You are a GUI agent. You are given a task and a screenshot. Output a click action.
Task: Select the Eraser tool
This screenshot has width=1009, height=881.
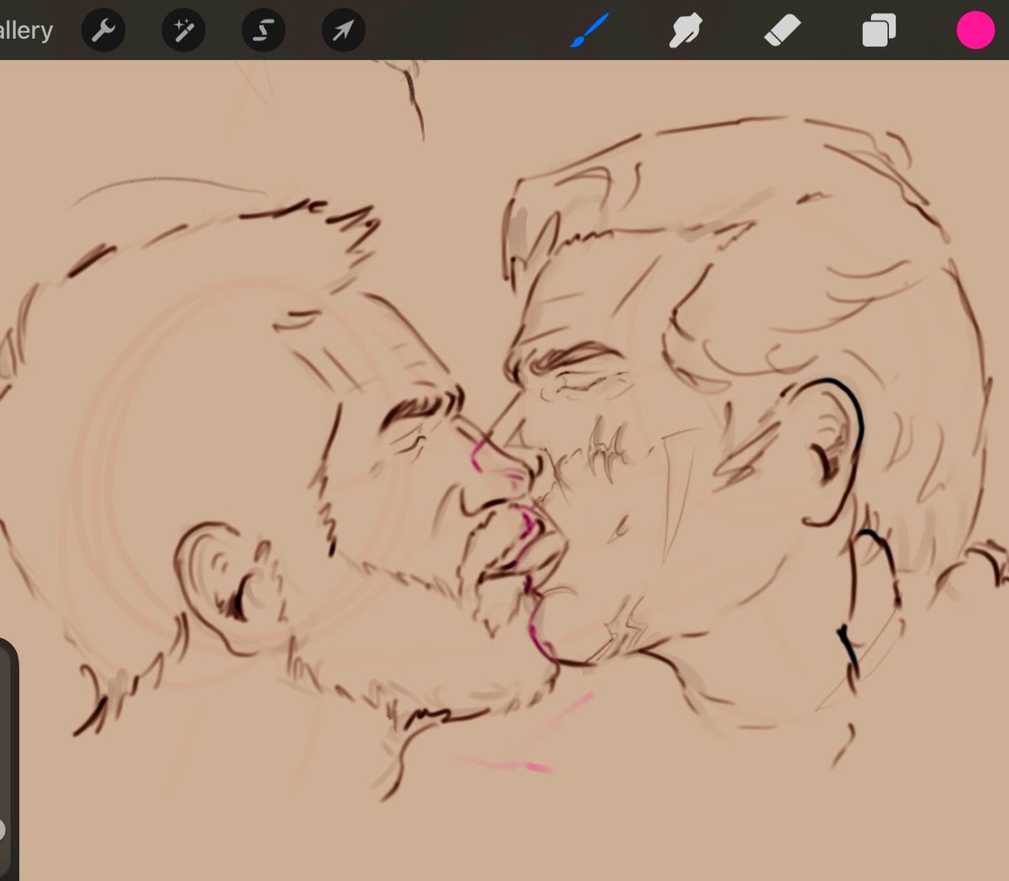coord(782,32)
